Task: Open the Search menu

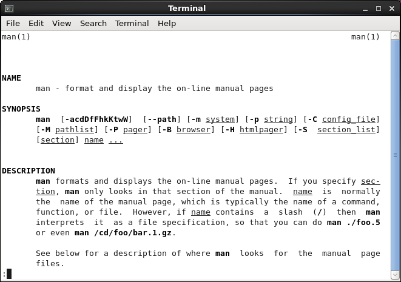Action: 93,23
